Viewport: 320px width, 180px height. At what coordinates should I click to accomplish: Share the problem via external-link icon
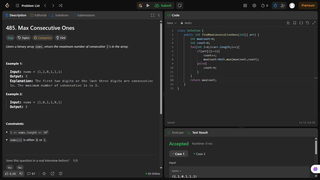[x=53, y=174]
